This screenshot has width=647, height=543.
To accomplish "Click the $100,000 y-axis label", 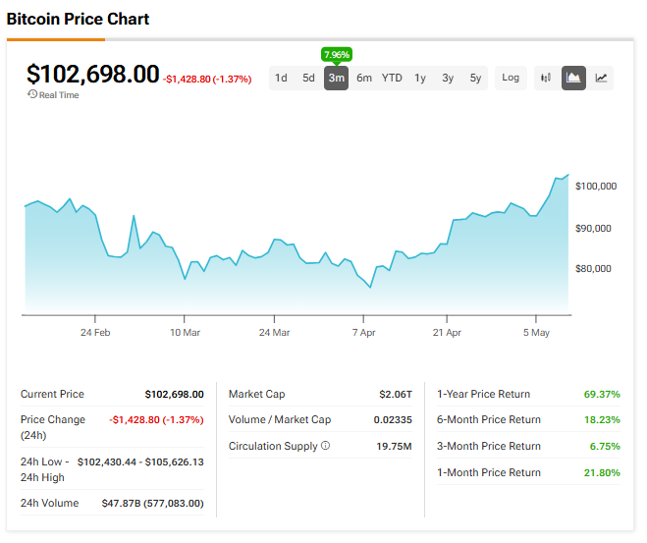I will pos(596,187).
